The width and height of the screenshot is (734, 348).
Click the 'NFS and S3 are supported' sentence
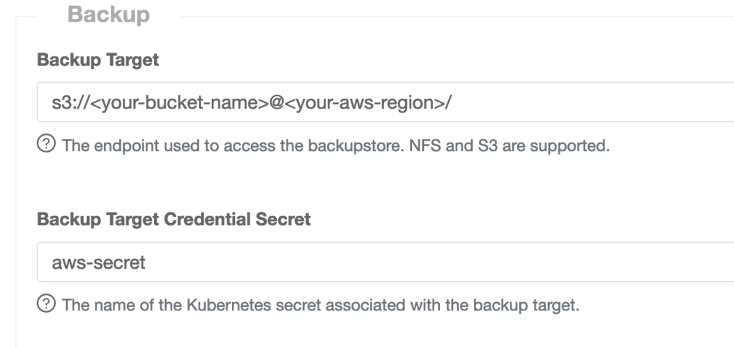click(510, 145)
